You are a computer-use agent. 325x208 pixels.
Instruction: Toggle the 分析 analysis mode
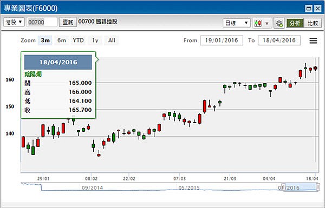coord(295,23)
